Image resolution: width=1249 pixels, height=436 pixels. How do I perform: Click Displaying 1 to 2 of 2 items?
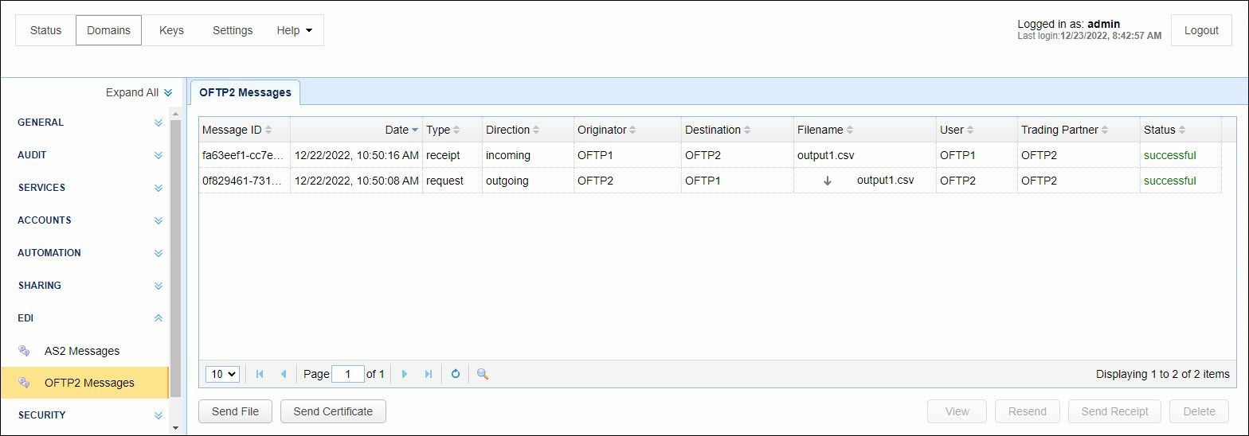pos(1163,374)
